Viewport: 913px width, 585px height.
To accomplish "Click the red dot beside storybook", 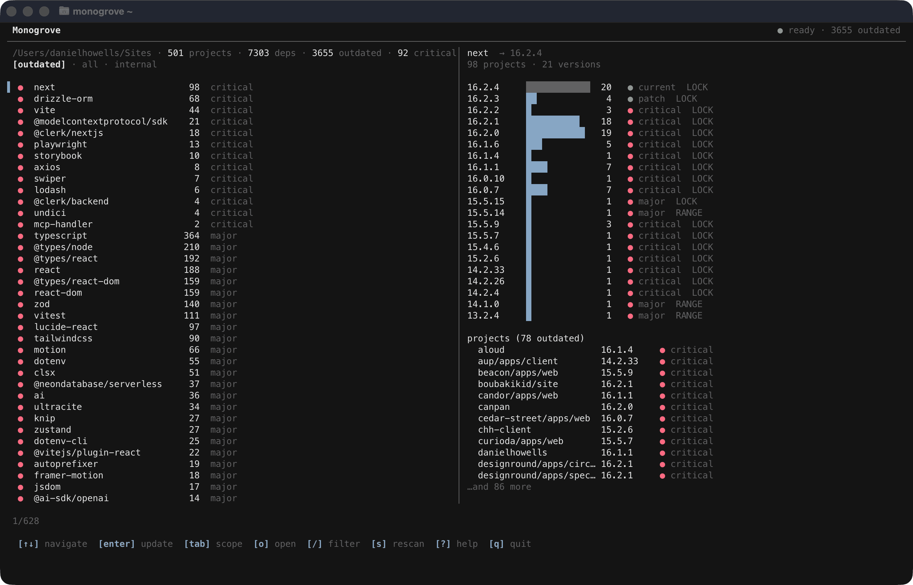I will [21, 156].
